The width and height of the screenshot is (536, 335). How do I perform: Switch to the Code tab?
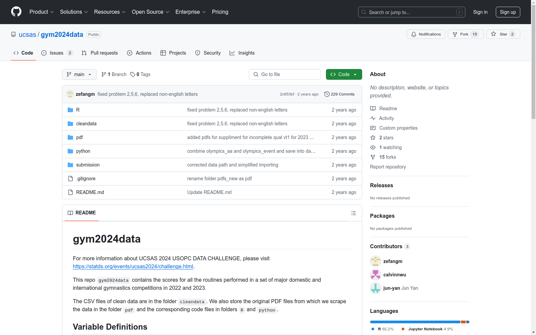[23, 53]
